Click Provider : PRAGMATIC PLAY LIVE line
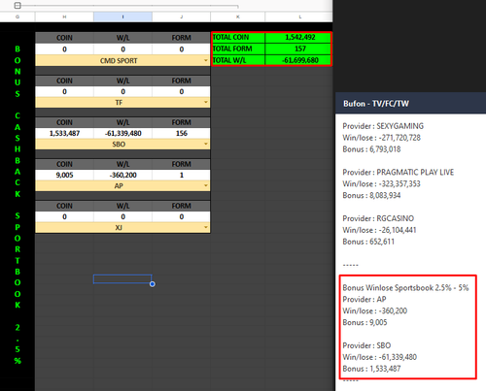The image size is (486, 391). click(398, 173)
